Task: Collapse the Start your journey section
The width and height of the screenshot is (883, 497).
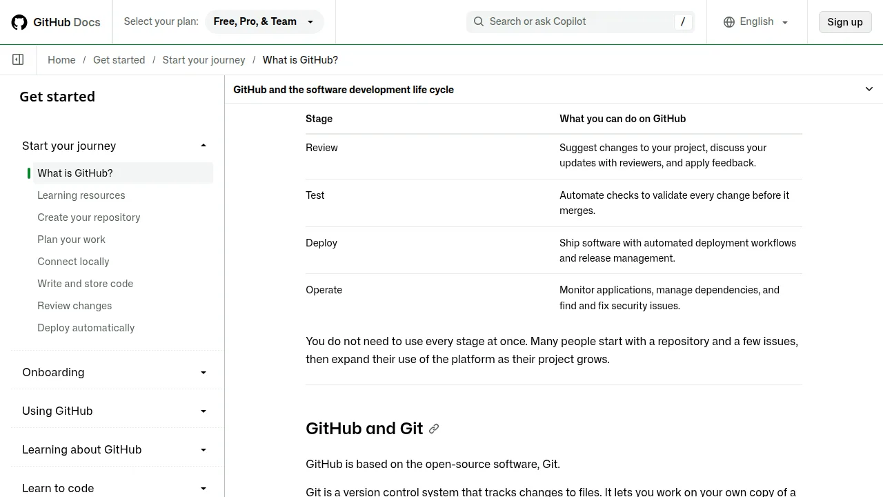Action: click(x=115, y=146)
